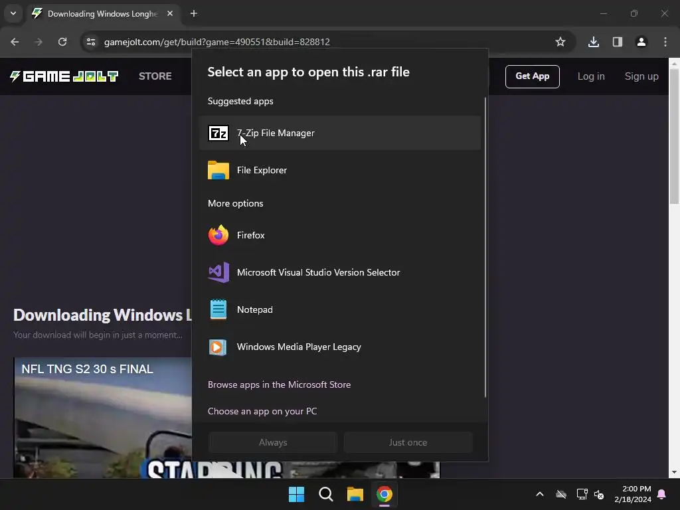Open Chrome downloads icon
The width and height of the screenshot is (680, 510).
pyautogui.click(x=594, y=42)
